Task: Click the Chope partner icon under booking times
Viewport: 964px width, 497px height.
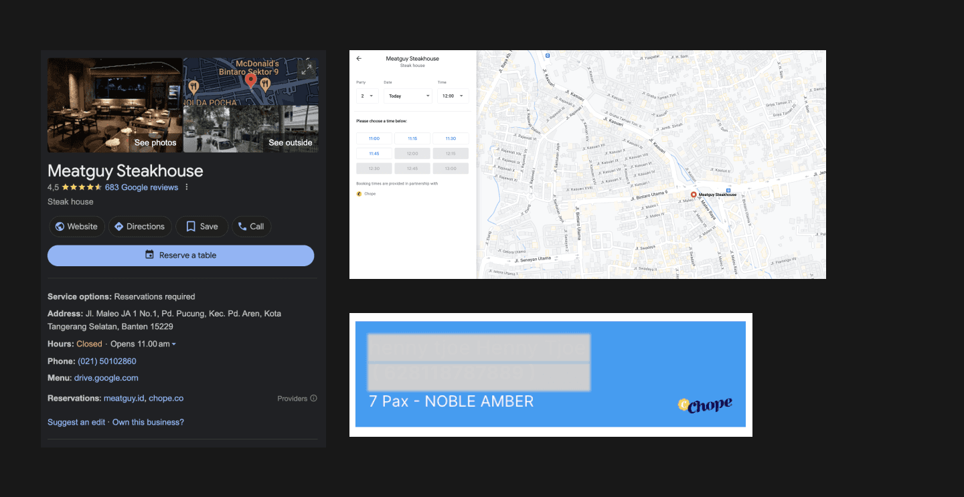Action: pyautogui.click(x=359, y=194)
